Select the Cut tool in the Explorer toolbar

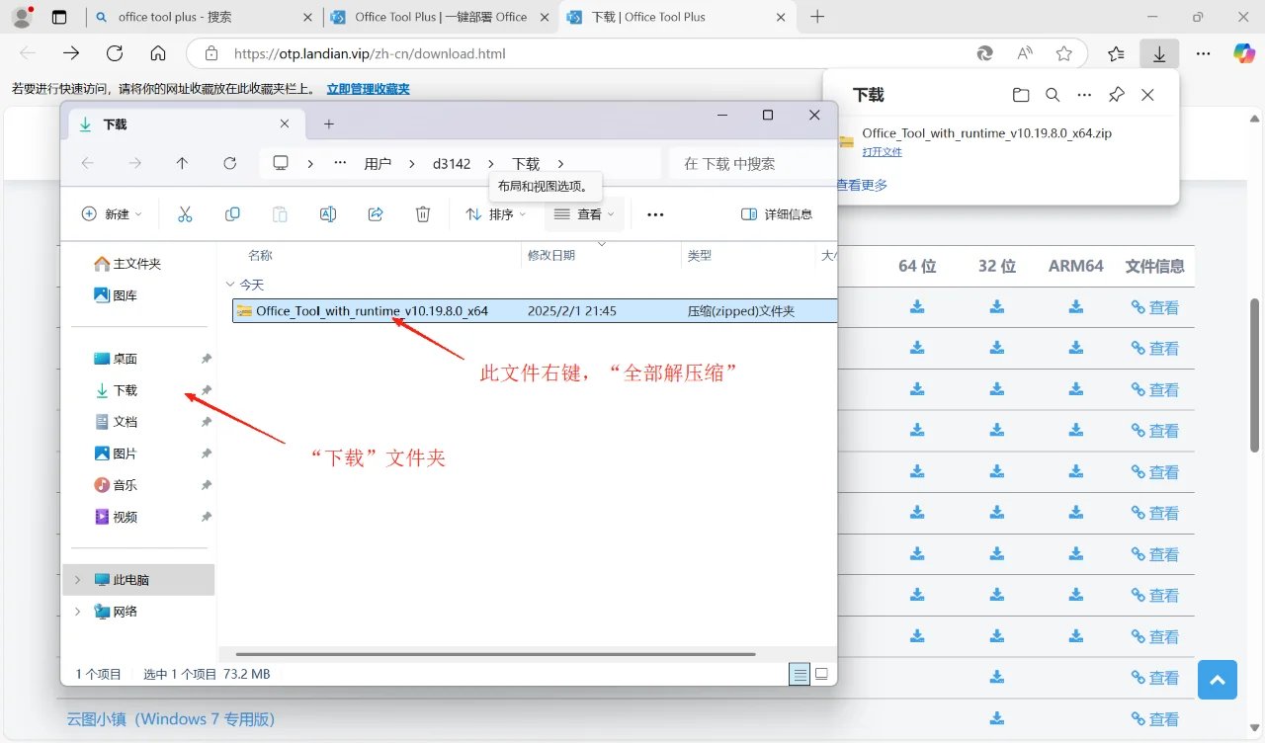(185, 213)
